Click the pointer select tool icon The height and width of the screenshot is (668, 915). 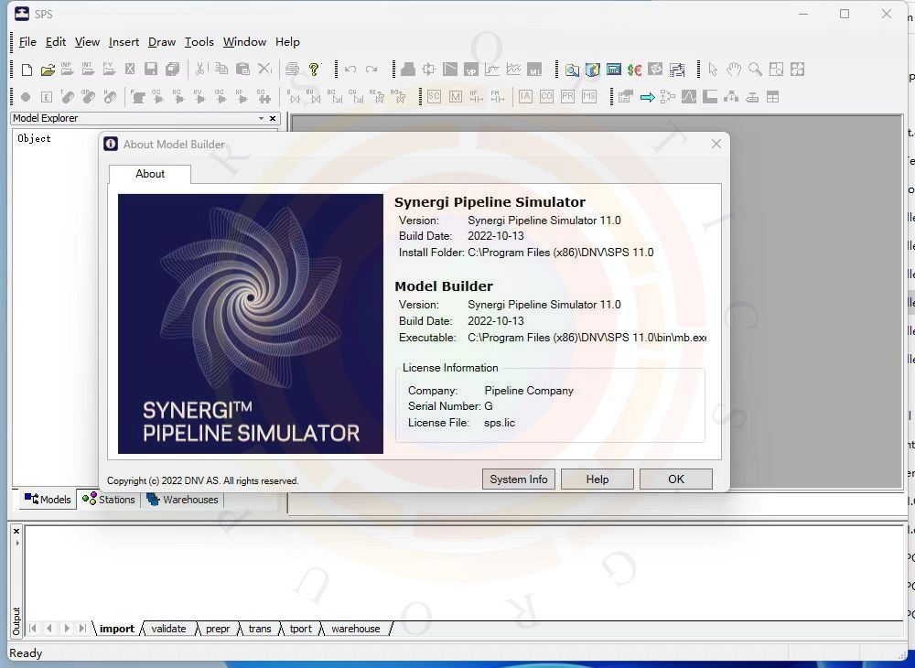coord(713,70)
